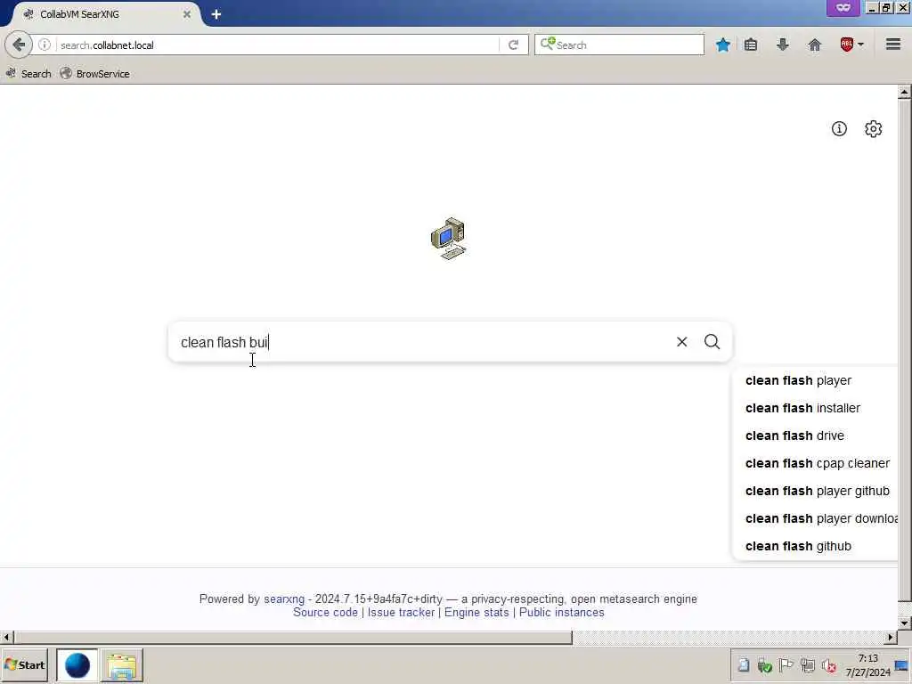Open the Engine stats link

[476, 613]
